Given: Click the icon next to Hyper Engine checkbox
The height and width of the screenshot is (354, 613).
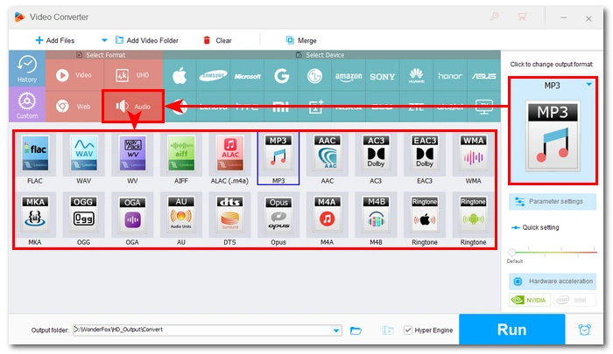Looking at the screenshot, I should pyautogui.click(x=387, y=330).
